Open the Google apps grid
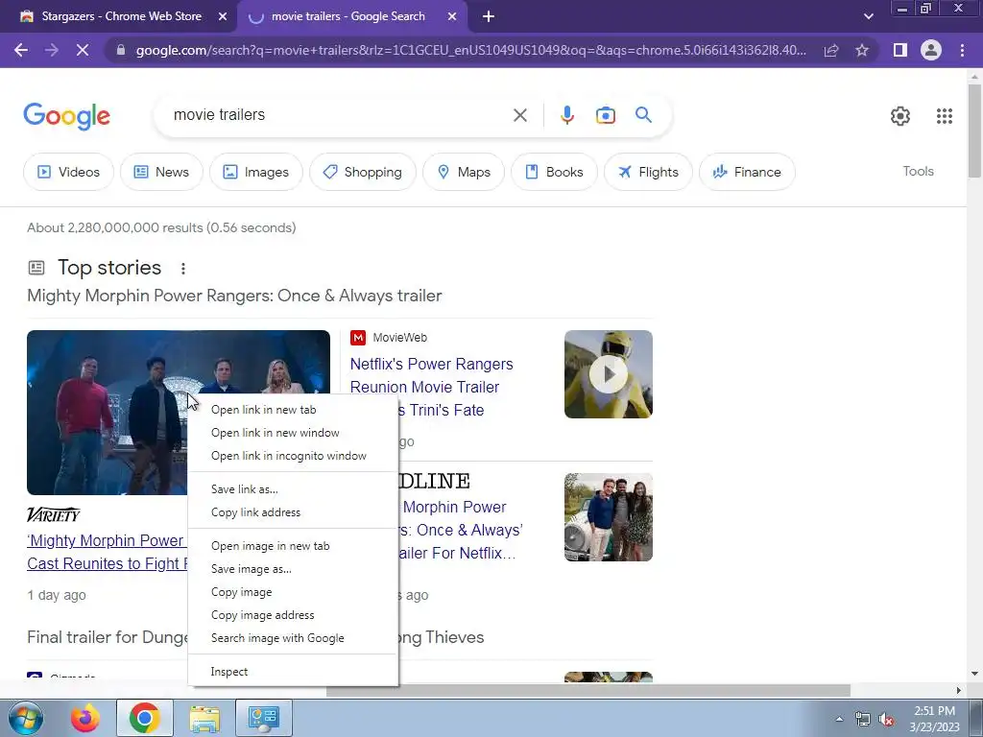Screen dimensions: 983x737 click(x=945, y=116)
